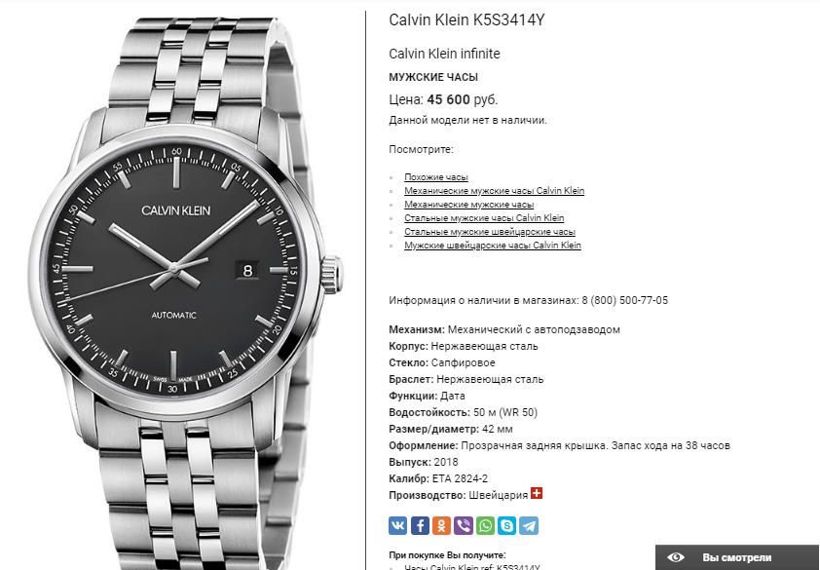Click the Swiss flag icon
Screen dimensions: 820x570
click(537, 493)
